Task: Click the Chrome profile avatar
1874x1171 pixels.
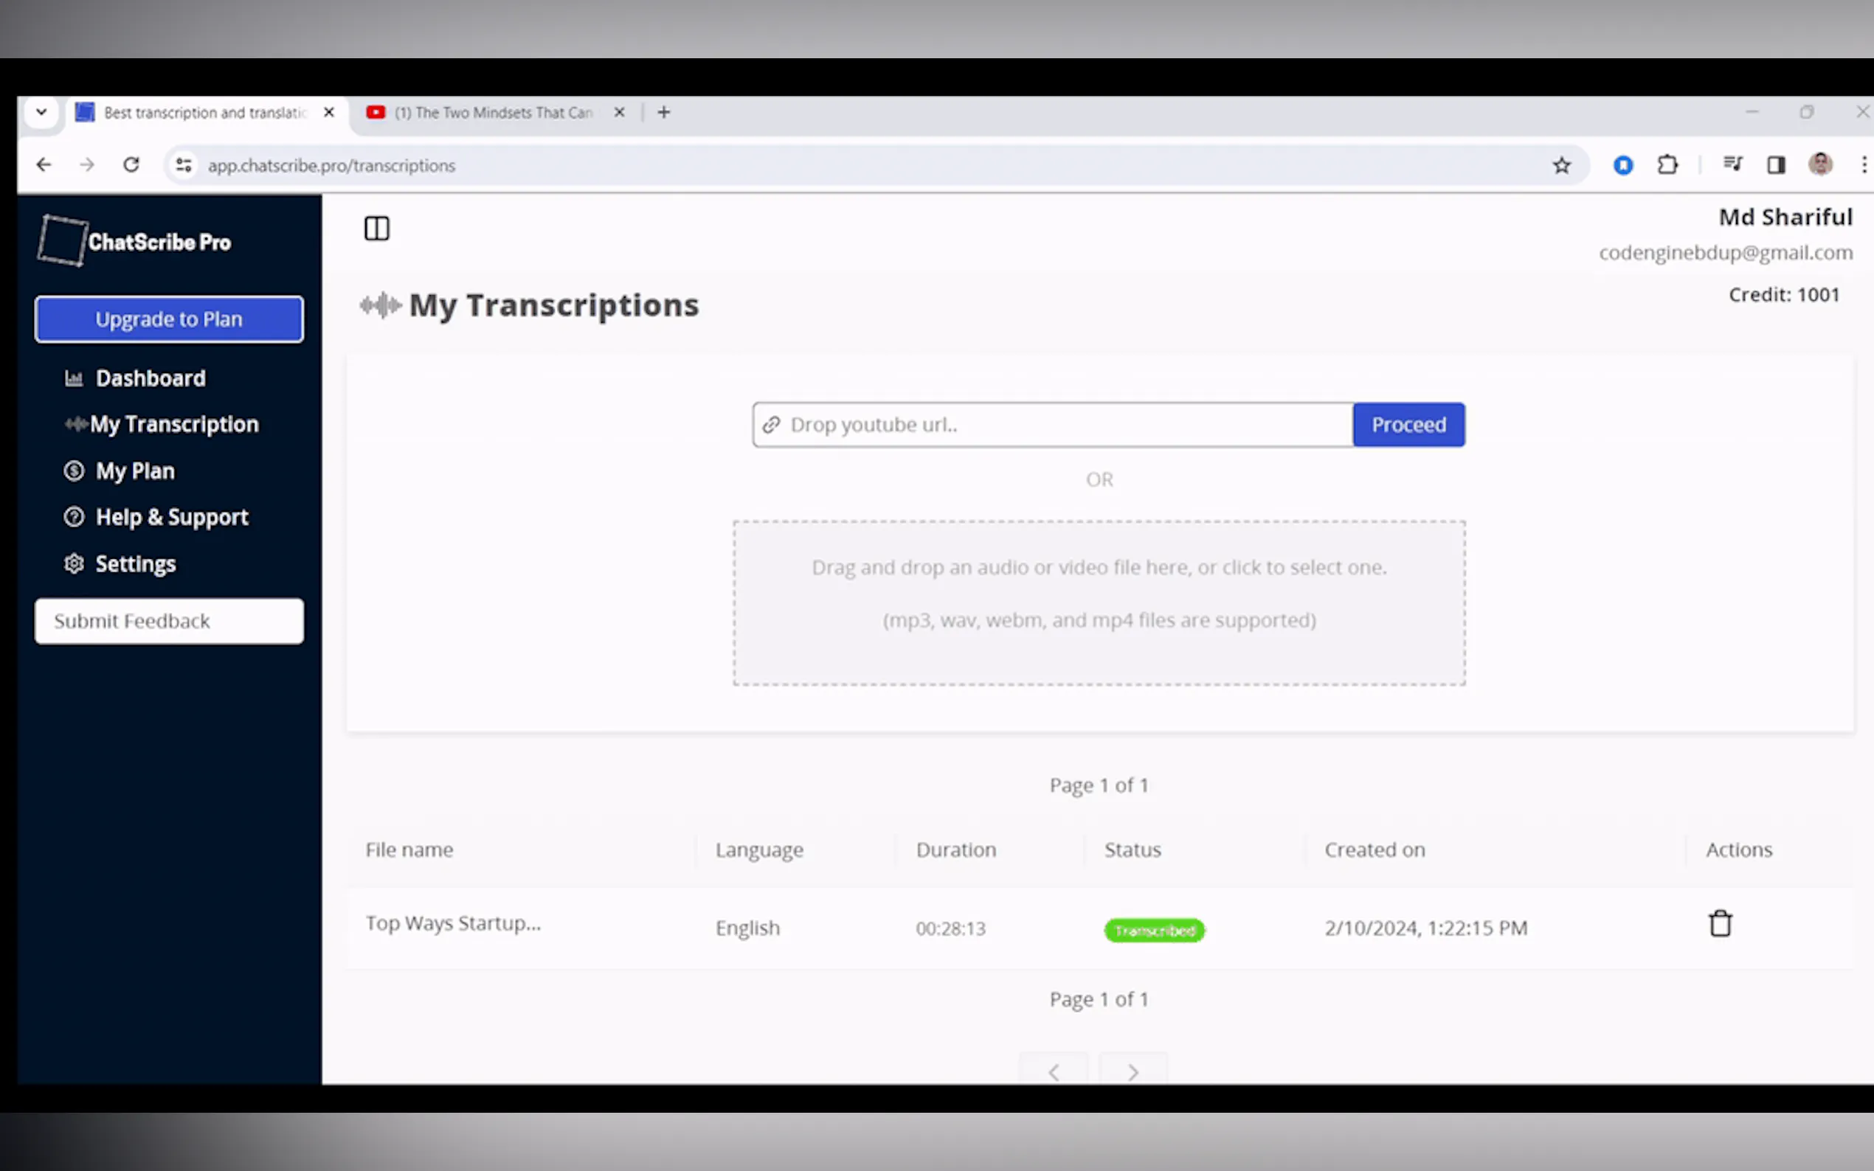Action: [1819, 164]
